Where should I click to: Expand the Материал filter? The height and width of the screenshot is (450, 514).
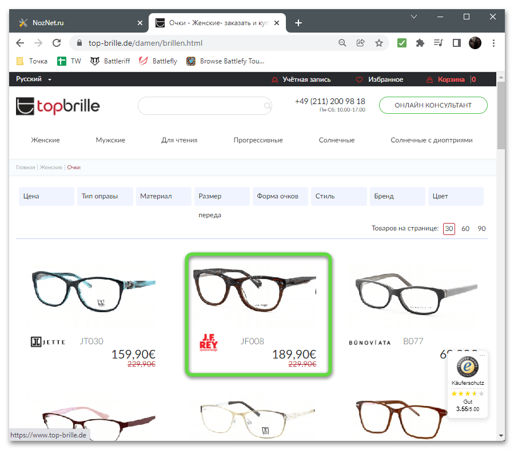point(164,196)
